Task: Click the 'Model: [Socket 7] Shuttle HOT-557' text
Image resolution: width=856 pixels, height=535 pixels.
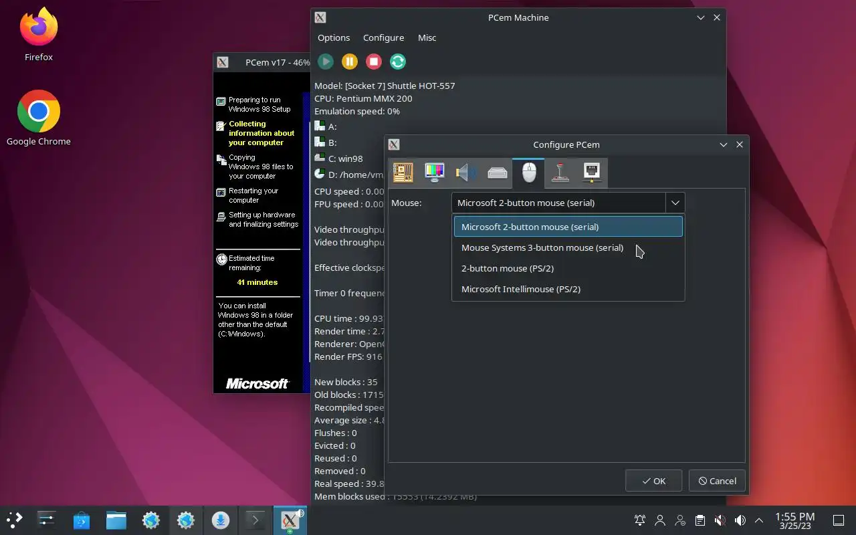Action: pyautogui.click(x=385, y=86)
